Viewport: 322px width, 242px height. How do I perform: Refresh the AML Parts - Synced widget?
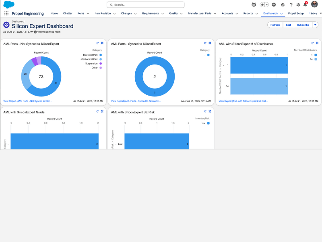205,43
